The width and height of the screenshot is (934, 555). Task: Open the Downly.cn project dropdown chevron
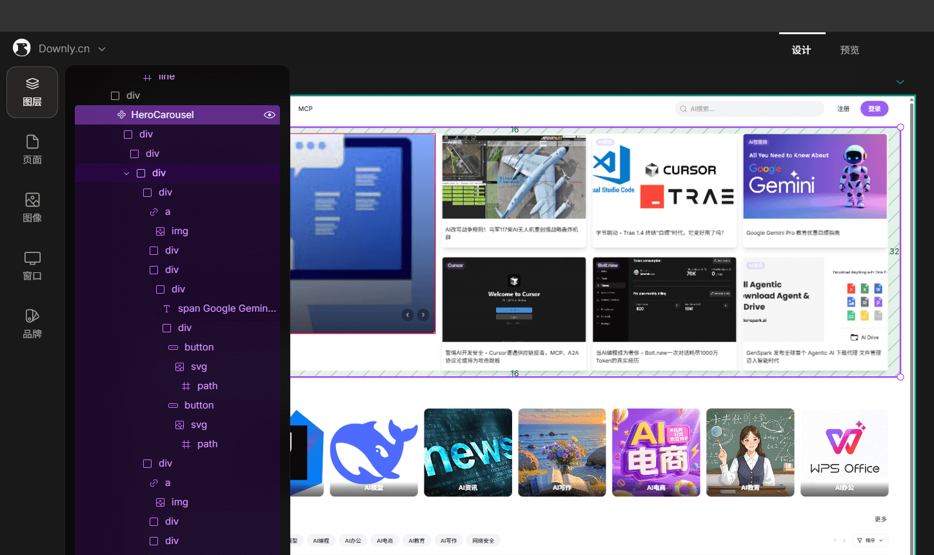click(x=102, y=49)
